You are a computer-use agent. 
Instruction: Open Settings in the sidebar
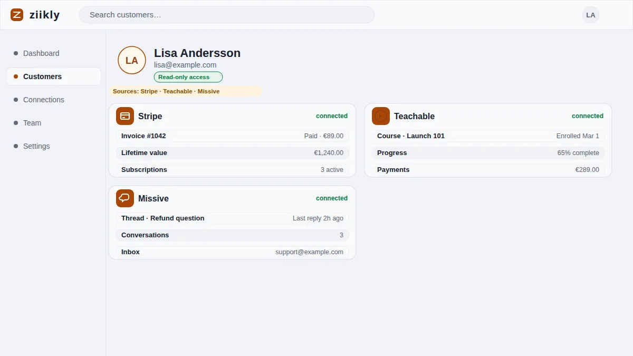(54, 146)
